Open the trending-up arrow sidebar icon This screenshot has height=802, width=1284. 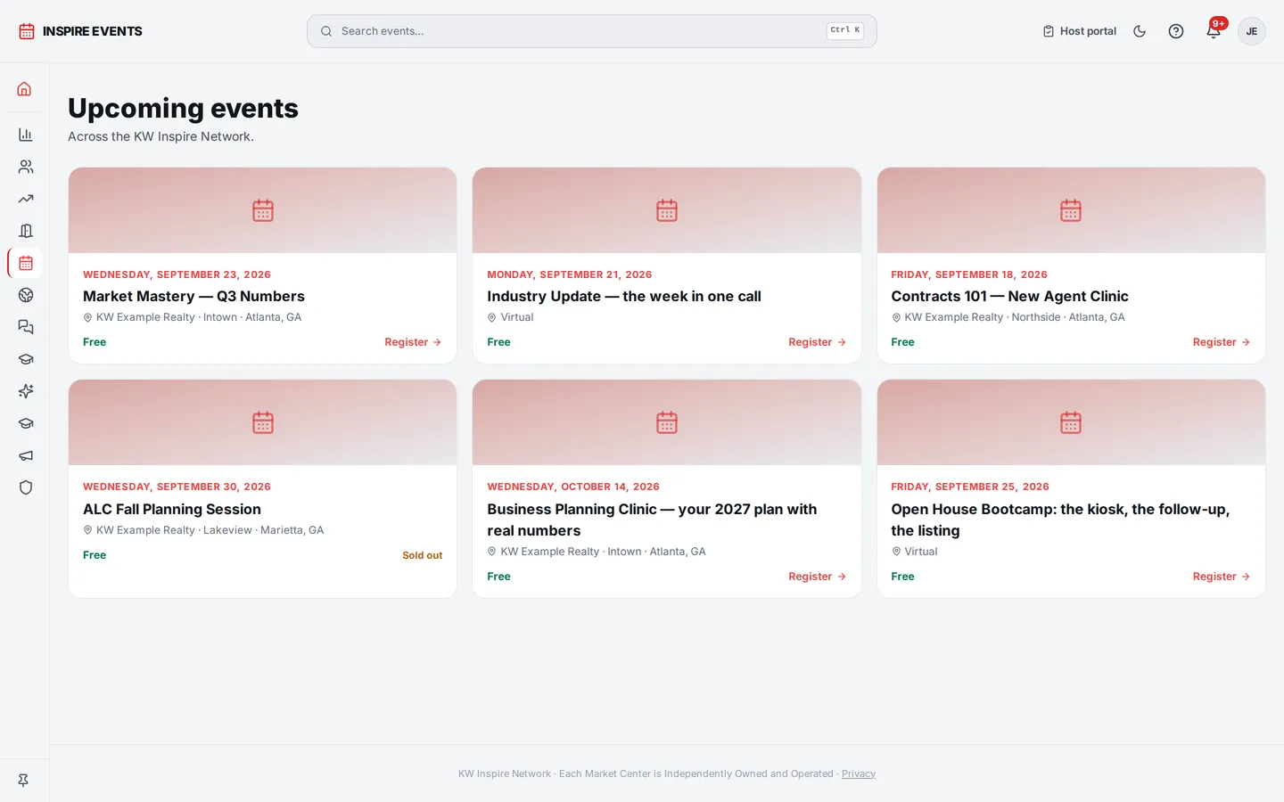click(x=26, y=199)
